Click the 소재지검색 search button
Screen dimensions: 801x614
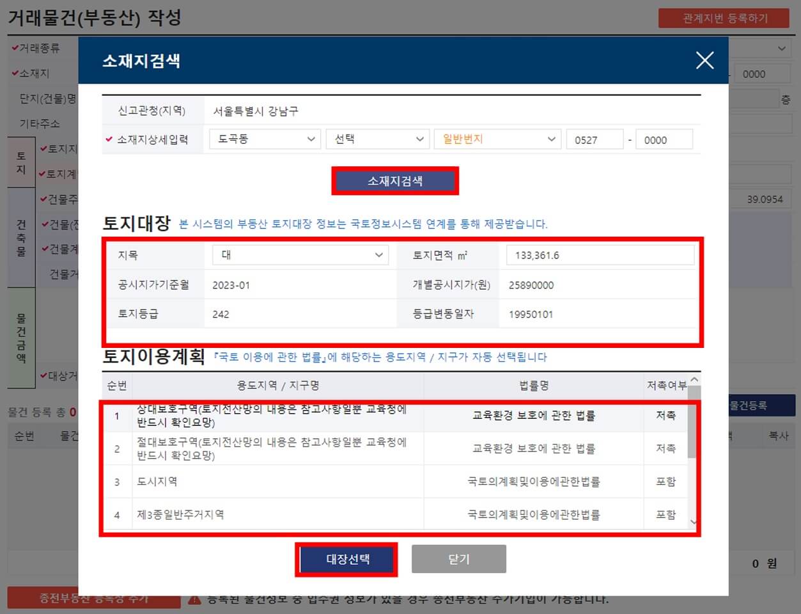point(394,181)
